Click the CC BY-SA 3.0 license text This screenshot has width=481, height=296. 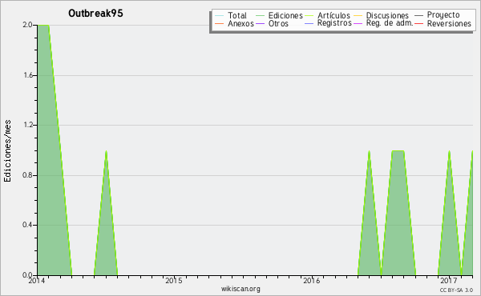tap(456, 290)
